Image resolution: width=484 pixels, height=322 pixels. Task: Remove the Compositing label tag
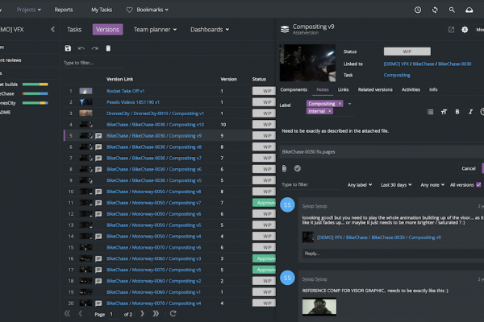pos(340,104)
